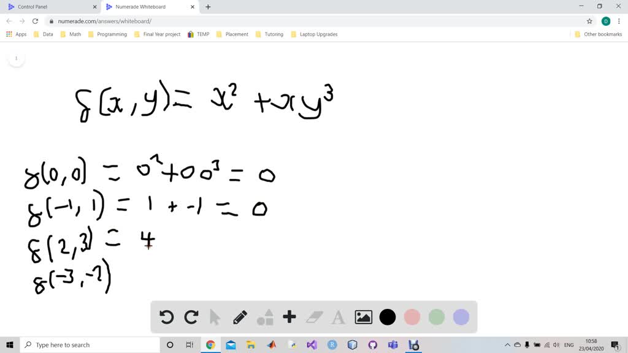Open GitHub Desktop from the taskbar
Image resolution: width=628 pixels, height=353 pixels.
(372, 344)
